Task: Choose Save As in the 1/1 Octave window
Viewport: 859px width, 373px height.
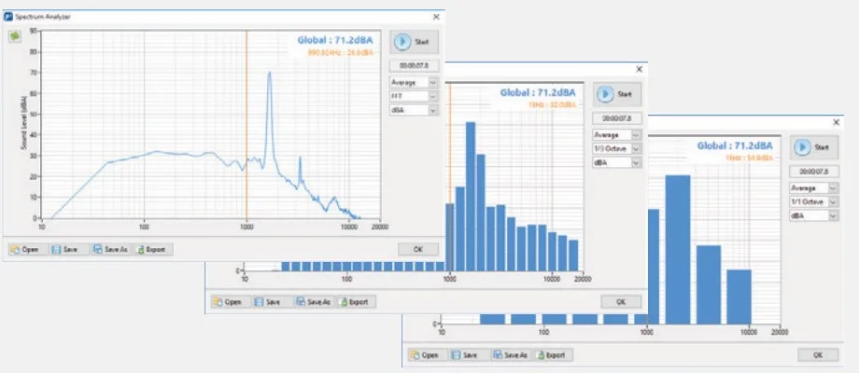Action: 511,355
